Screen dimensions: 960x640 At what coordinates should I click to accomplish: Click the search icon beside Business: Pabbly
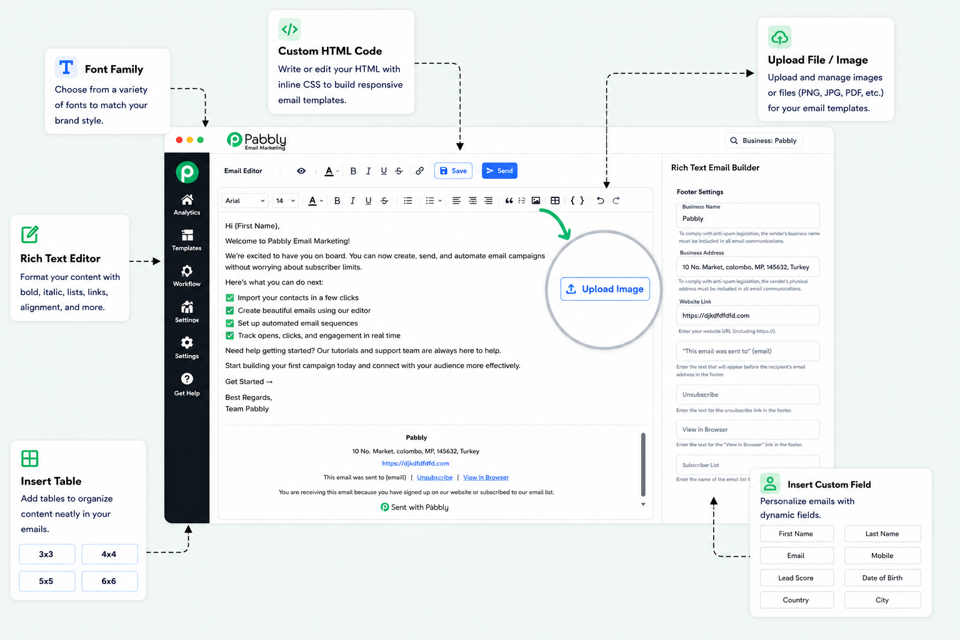734,141
